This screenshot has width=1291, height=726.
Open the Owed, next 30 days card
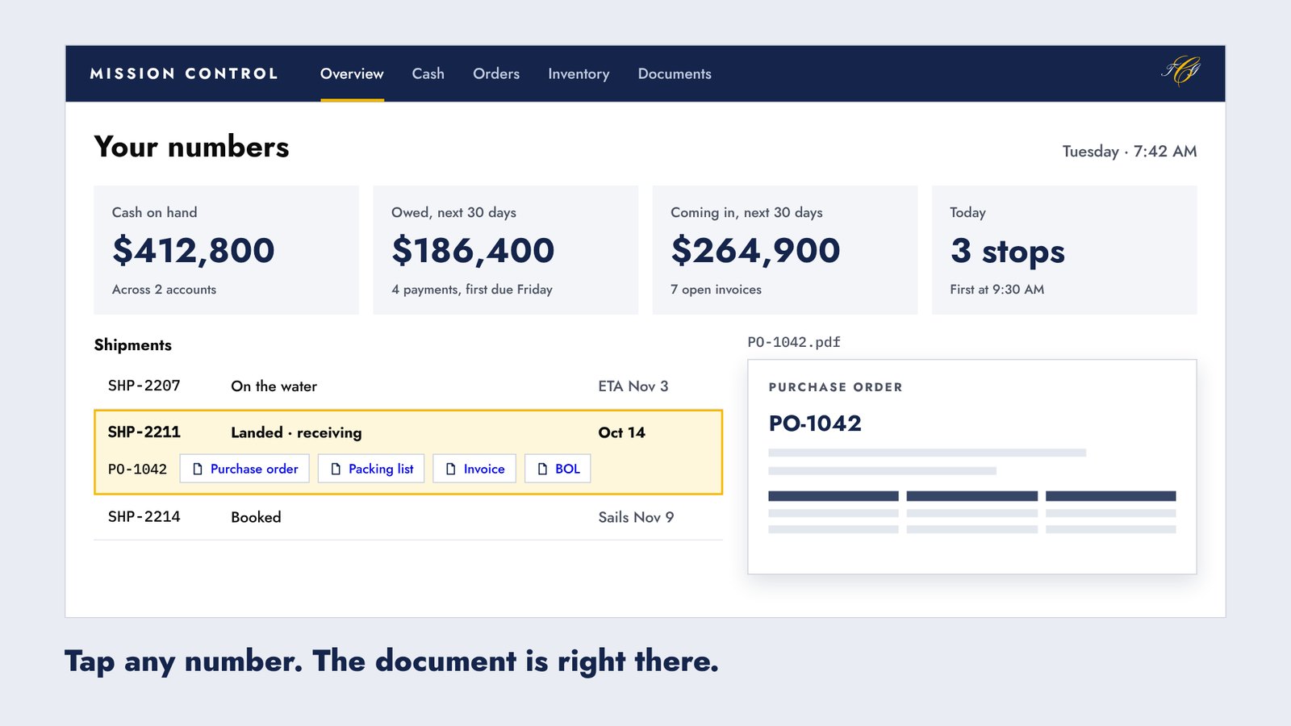coord(505,250)
